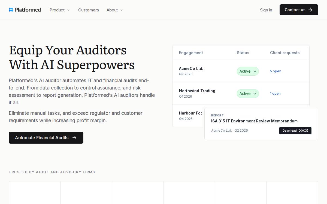Go to the Customers page
This screenshot has width=327, height=204.
(x=89, y=10)
